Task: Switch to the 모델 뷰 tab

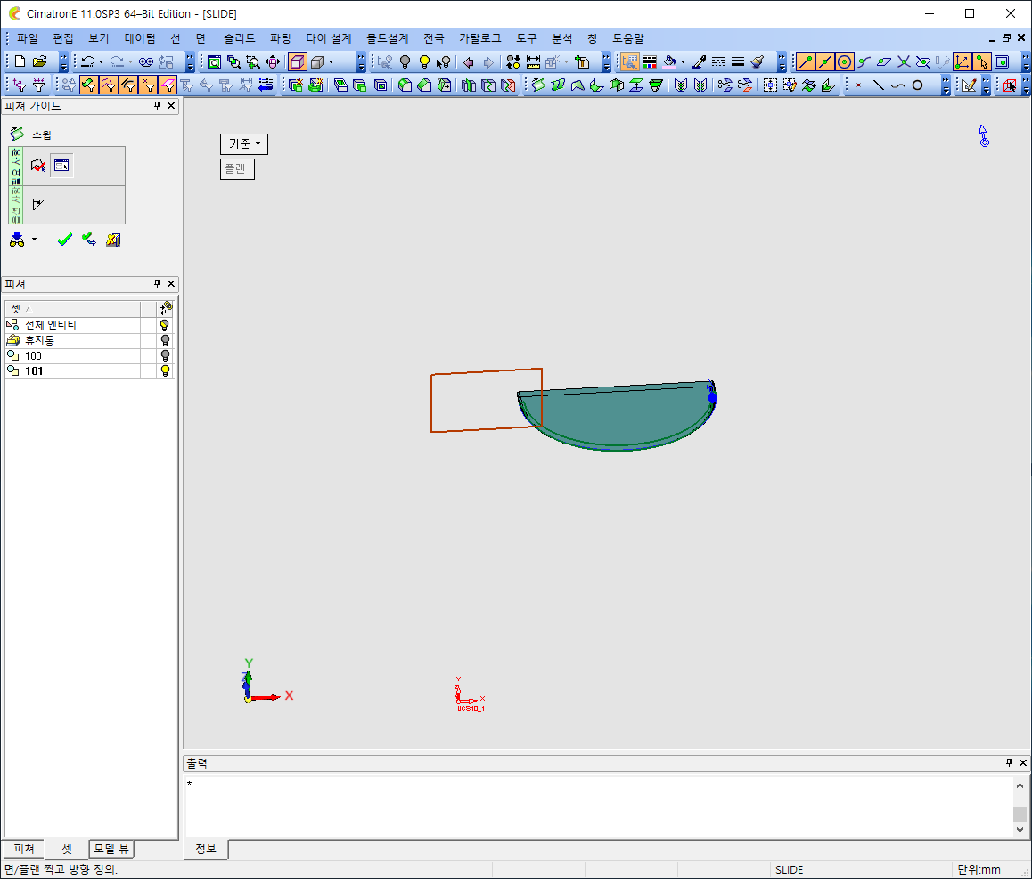Action: tap(112, 849)
